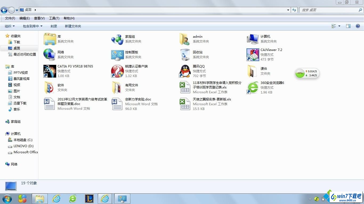
Task: Open the view options dropdown arrow
Action: click(339, 26)
